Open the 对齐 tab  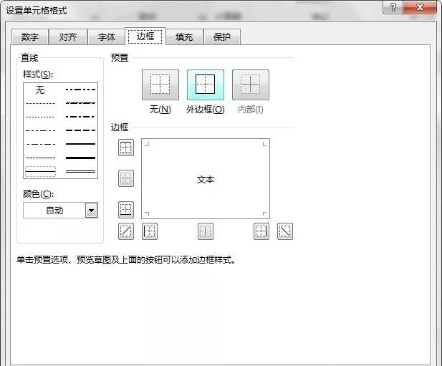[68, 37]
